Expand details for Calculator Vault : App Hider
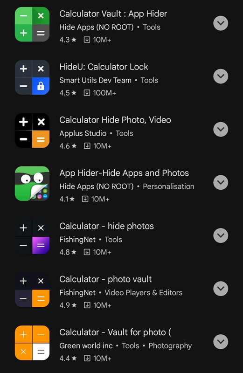The height and width of the screenshot is (373, 243). [221, 23]
